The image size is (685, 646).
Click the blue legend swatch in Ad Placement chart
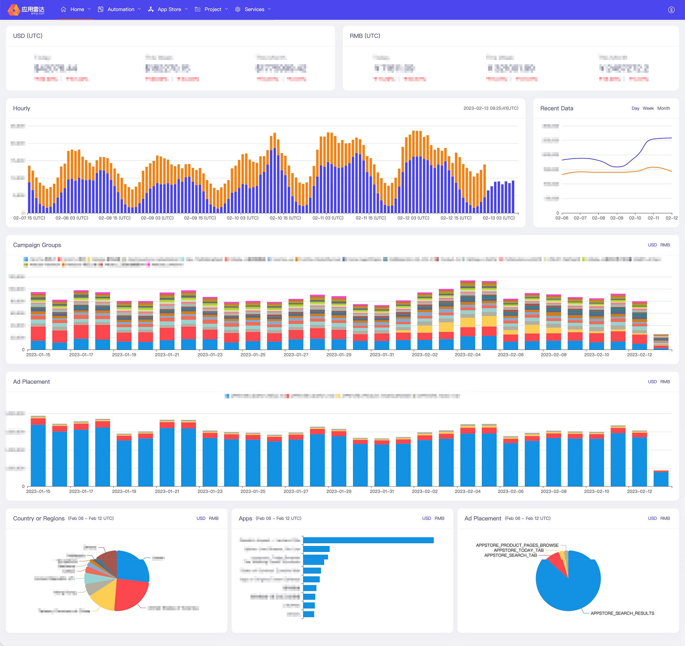[x=227, y=396]
